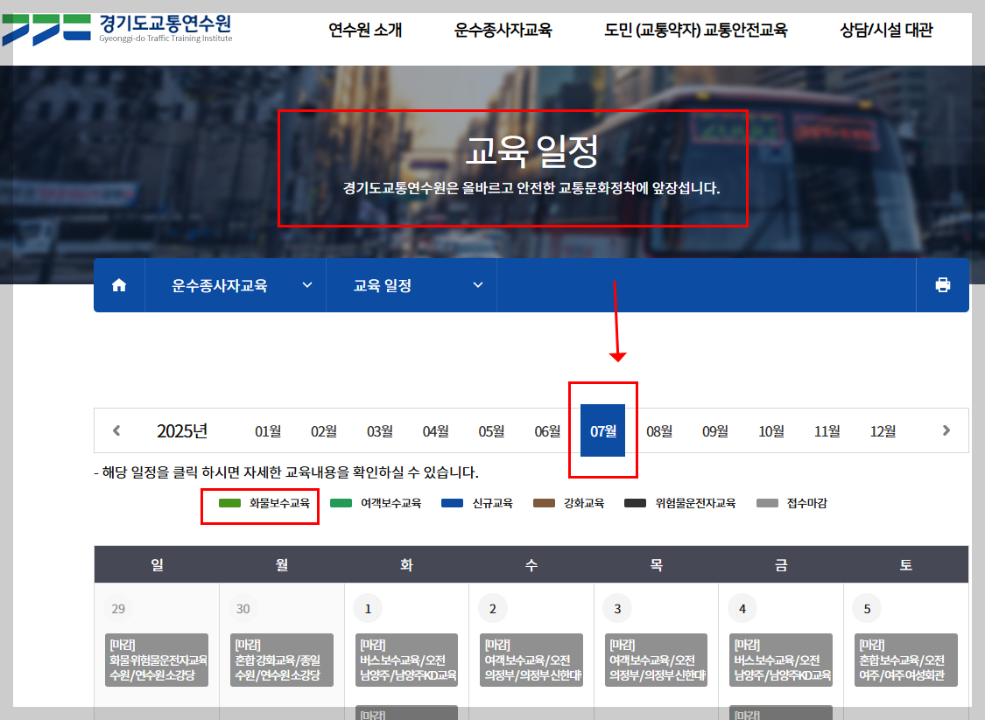
Task: Click the dark 위험물운전자교육 legend swatch
Action: 635,503
